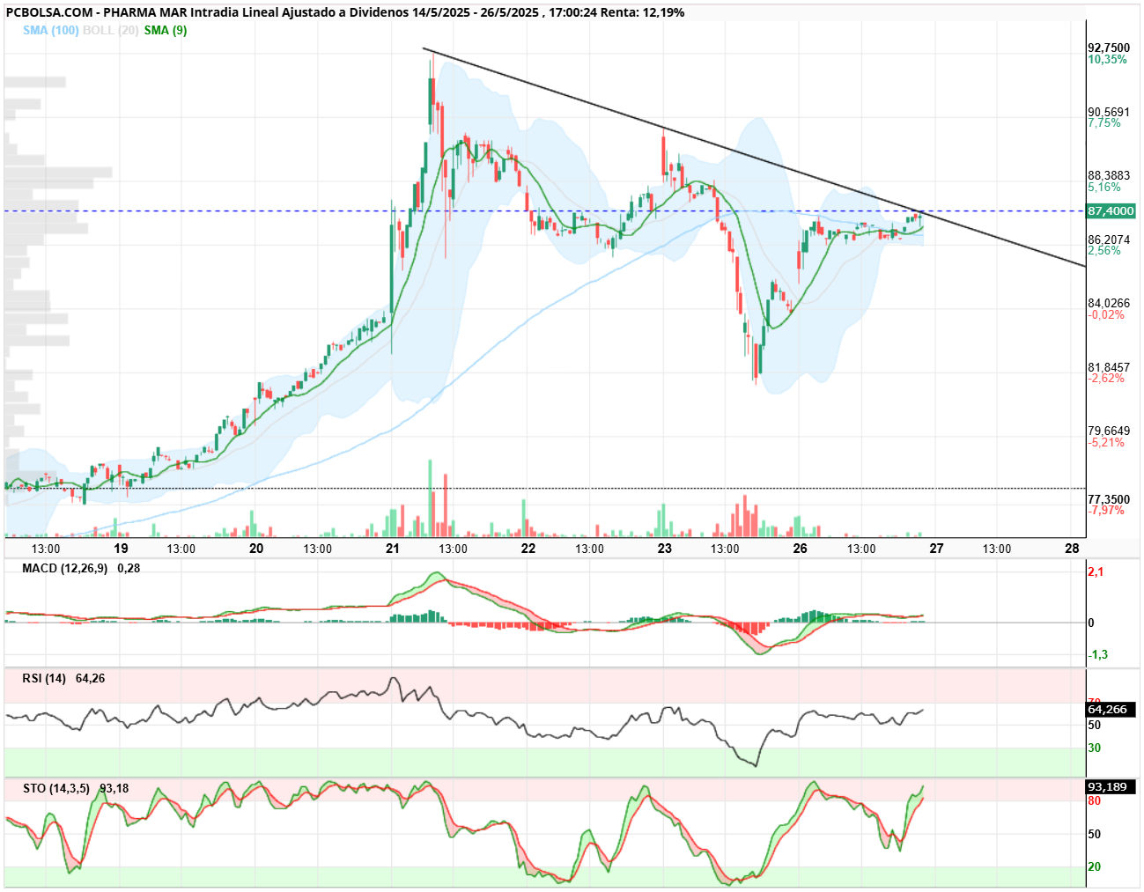Click the 10,35% percentage label
Viewport: 1144px width, 892px height.
click(1107, 60)
